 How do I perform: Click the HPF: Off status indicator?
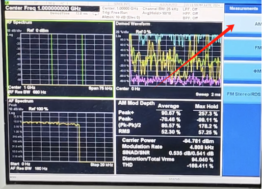[190, 13]
